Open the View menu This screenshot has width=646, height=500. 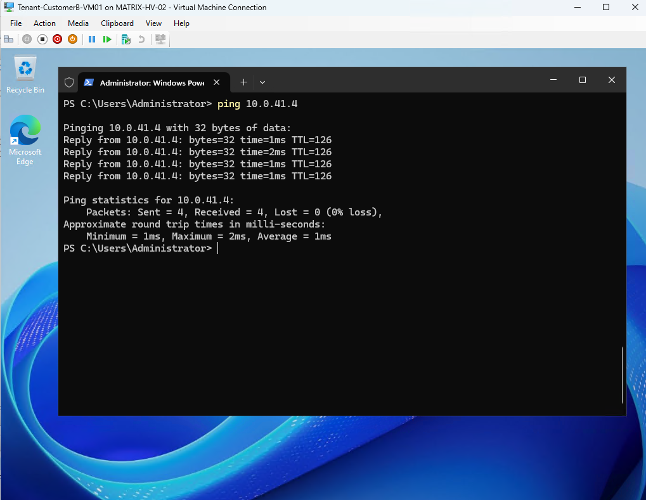(153, 23)
